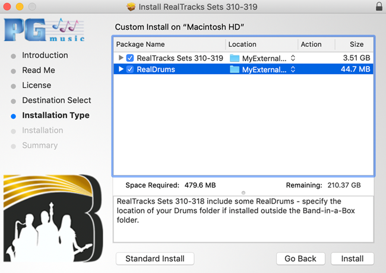Image resolution: width=386 pixels, height=273 pixels.
Task: Click the PG Music logo
Action: tap(45, 30)
